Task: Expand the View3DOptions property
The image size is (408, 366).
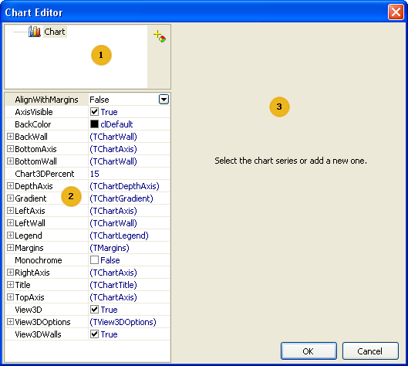Action: coord(10,322)
